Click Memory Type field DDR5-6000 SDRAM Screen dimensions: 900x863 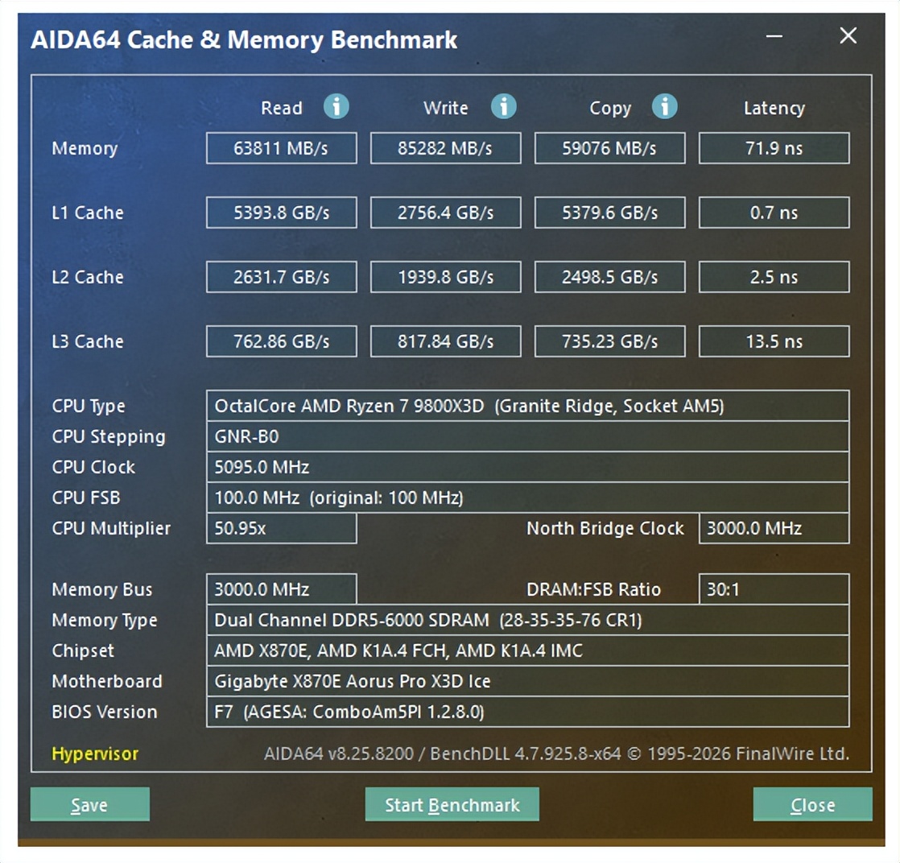527,620
